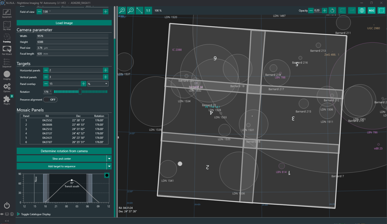Set zoom to 1:1
387x224 pixels.
pos(148,11)
